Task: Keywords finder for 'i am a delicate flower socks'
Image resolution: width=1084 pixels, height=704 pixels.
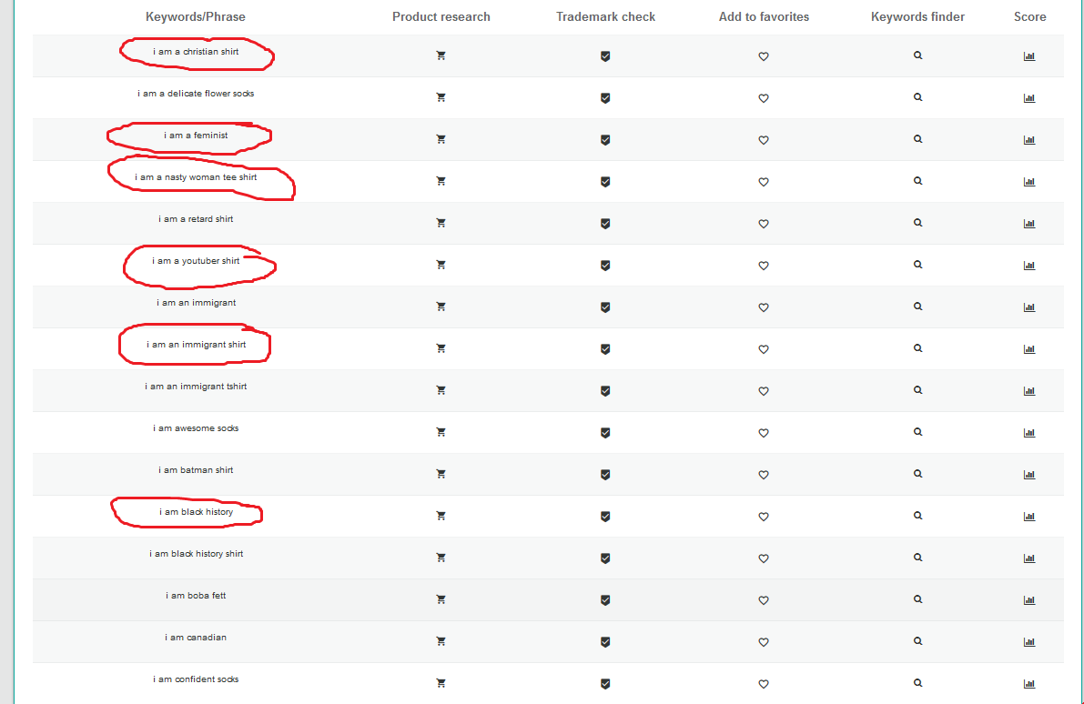Action: pyautogui.click(x=917, y=97)
